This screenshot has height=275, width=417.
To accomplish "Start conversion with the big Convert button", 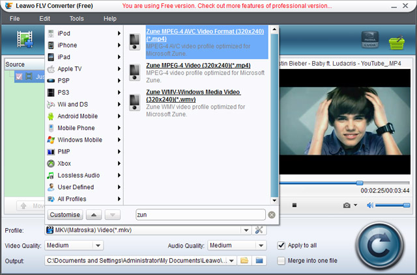I will tap(380, 246).
